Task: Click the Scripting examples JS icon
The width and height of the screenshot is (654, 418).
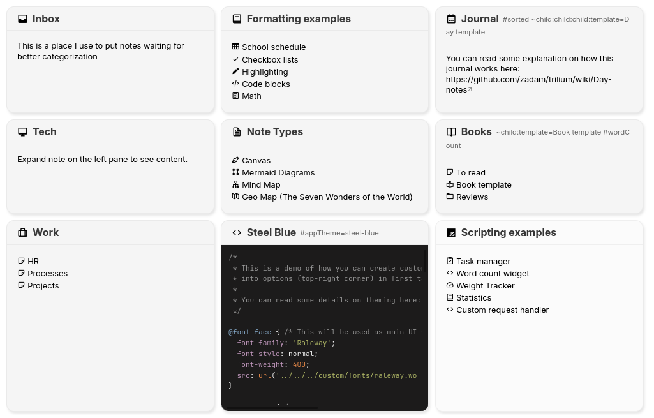Action: (451, 233)
